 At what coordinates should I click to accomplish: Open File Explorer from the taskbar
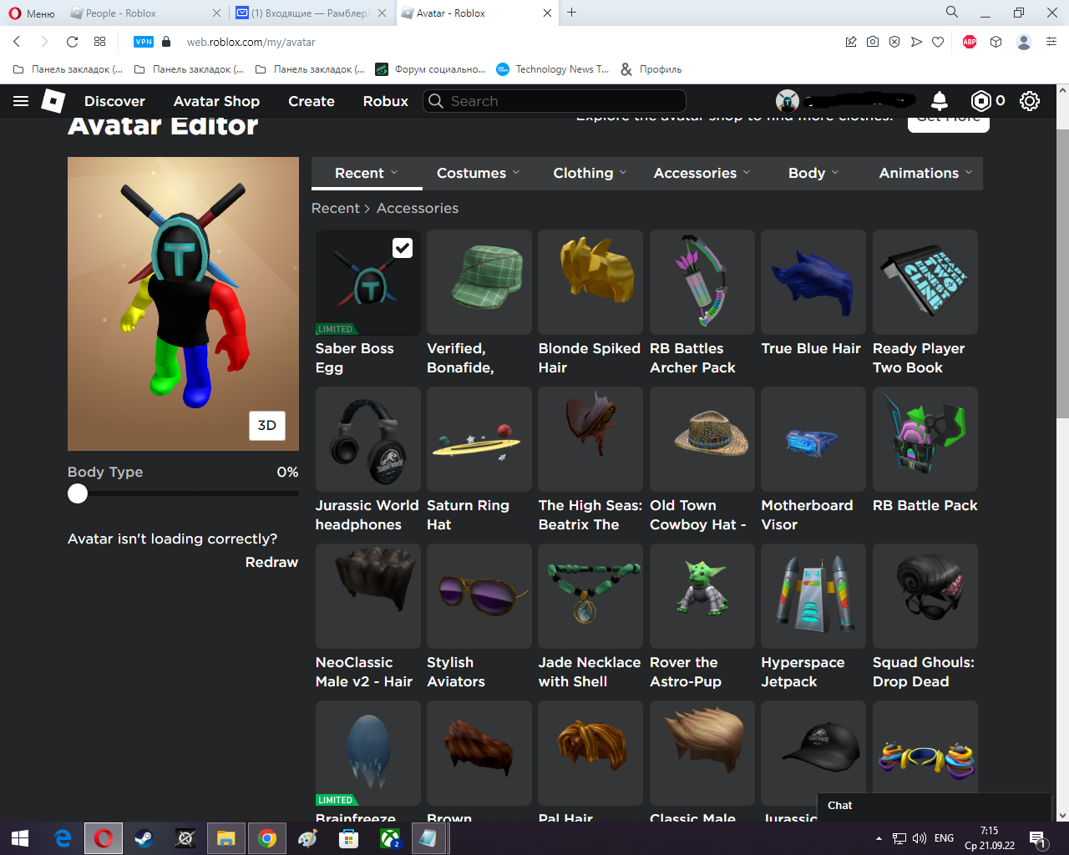[x=226, y=838]
